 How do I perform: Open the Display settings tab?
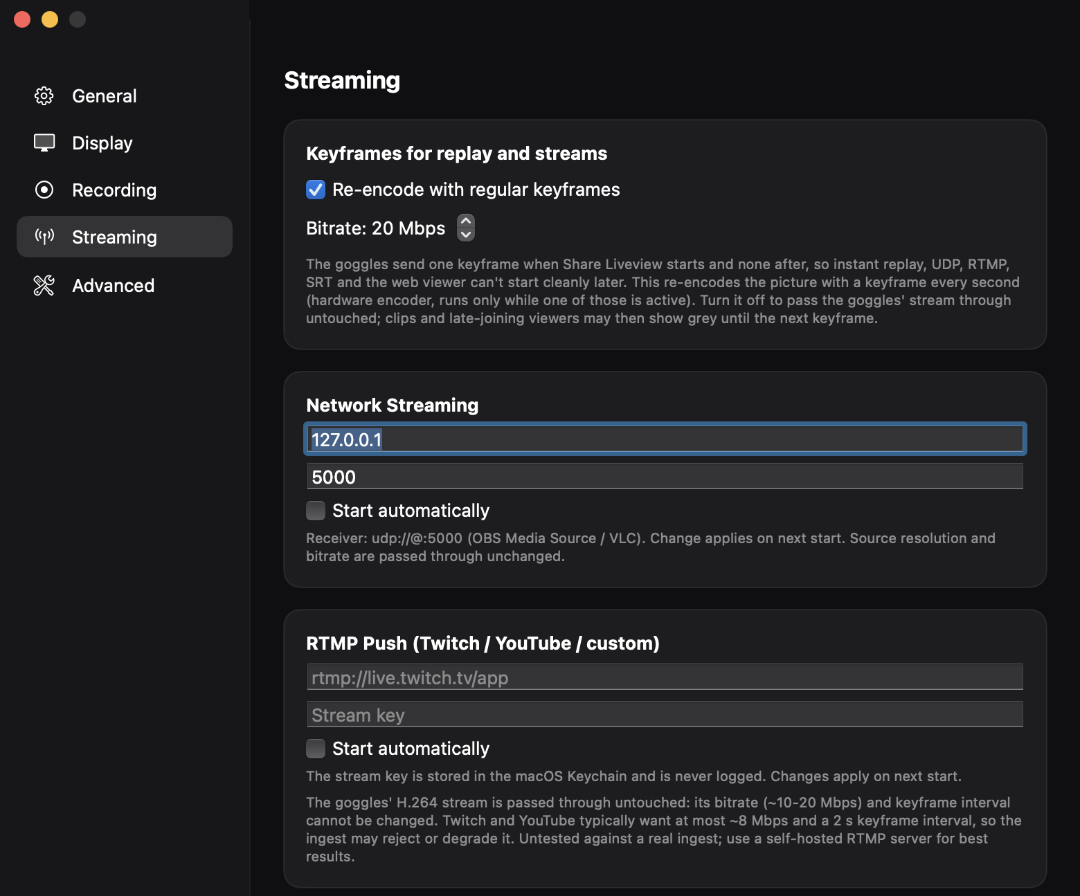[x=125, y=143]
